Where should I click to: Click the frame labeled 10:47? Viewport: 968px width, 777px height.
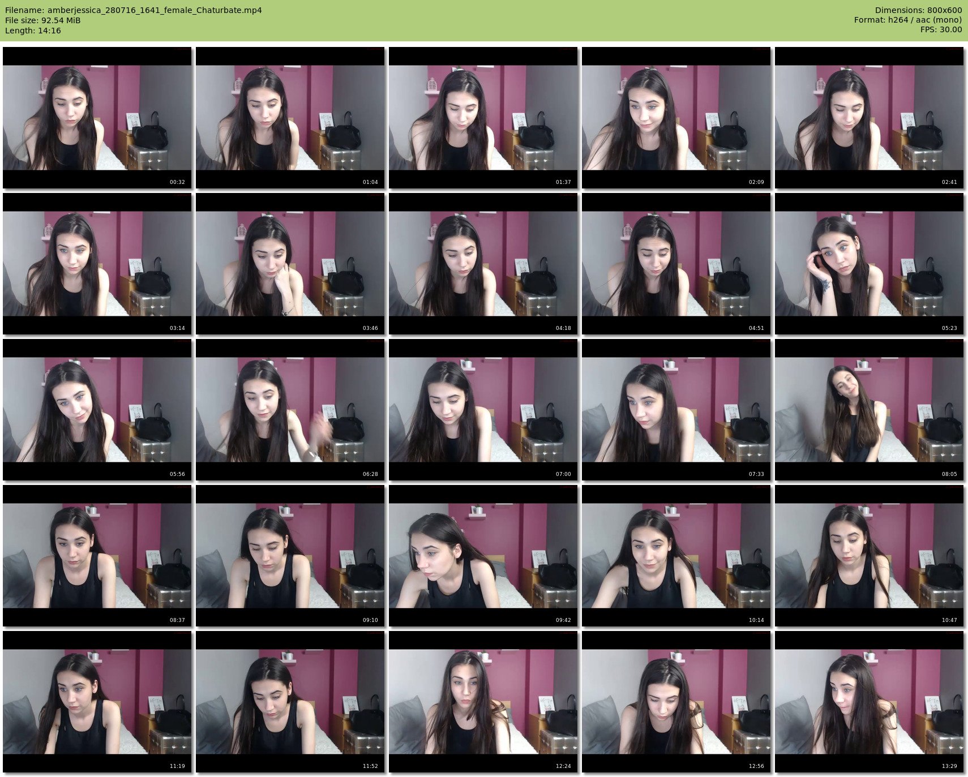point(870,556)
